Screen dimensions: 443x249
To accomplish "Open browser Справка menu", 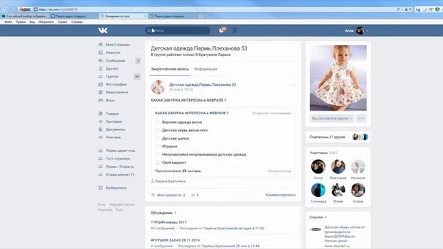I will (x=77, y=21).
